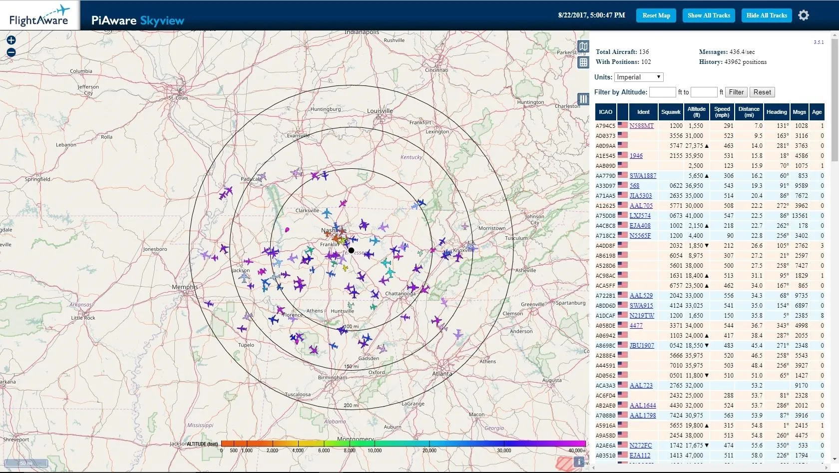Select row with ICAO AAB09D
Viewport: 839px width, 473px height.
click(710, 166)
